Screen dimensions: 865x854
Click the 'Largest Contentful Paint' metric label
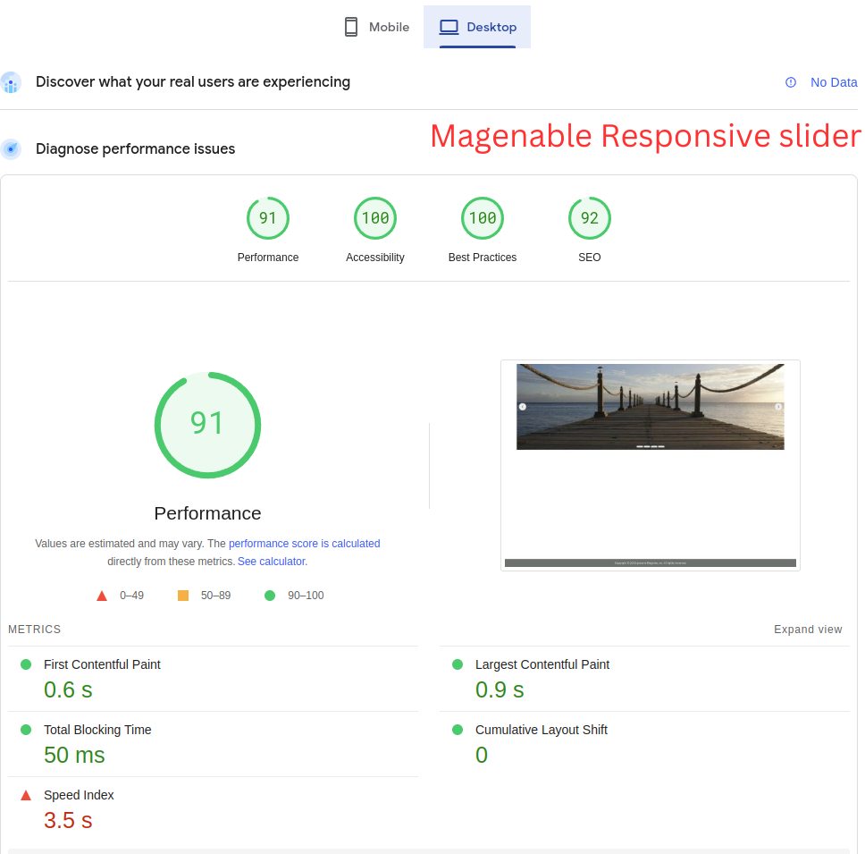[x=542, y=664]
